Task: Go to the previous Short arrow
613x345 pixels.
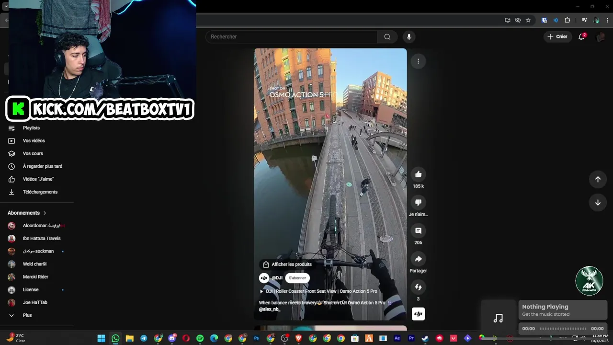Action: click(x=598, y=179)
